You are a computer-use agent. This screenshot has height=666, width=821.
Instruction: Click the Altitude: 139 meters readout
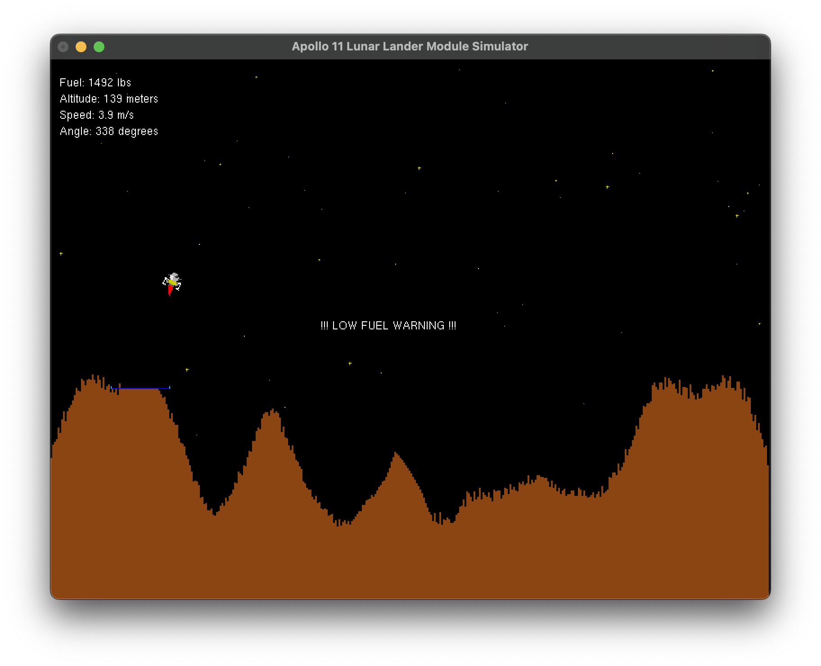coord(109,99)
